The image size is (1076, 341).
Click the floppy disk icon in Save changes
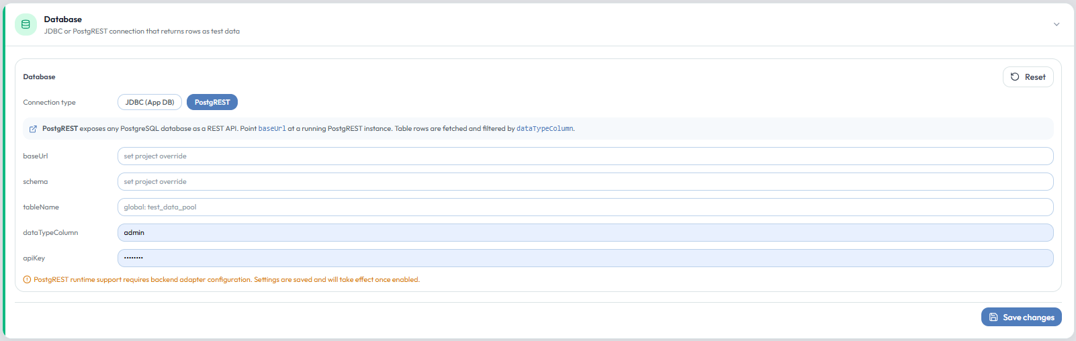993,318
